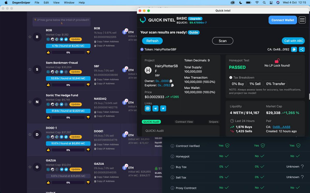Click DOGE-1's 0% vote progress bar
Viewport: 310px width, 193px height.
pyautogui.click(x=68, y=150)
